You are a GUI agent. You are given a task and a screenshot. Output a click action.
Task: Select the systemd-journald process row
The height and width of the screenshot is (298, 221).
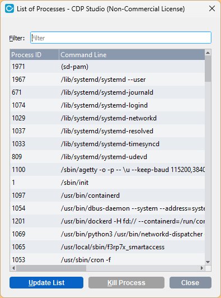click(107, 92)
